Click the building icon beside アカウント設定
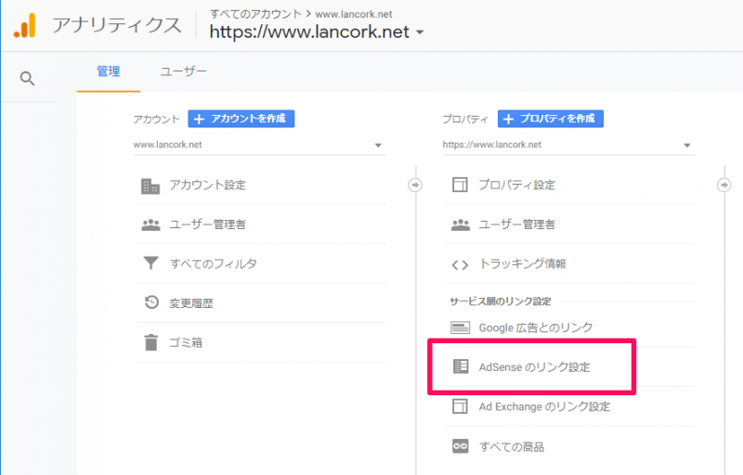This screenshot has height=475, width=743. (x=150, y=186)
